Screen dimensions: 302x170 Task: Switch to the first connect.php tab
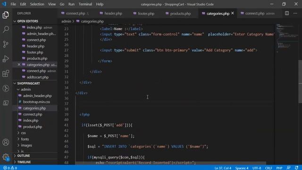click(x=75, y=13)
